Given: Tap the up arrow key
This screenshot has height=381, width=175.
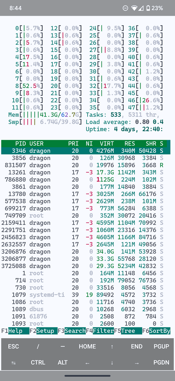Looking at the screenshot, I should [112, 346].
